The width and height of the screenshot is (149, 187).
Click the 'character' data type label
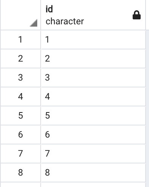pos(65,21)
